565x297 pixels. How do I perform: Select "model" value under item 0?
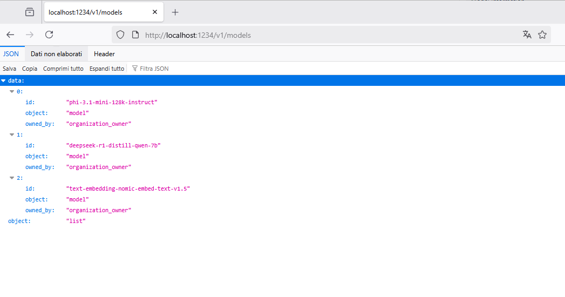[78, 113]
